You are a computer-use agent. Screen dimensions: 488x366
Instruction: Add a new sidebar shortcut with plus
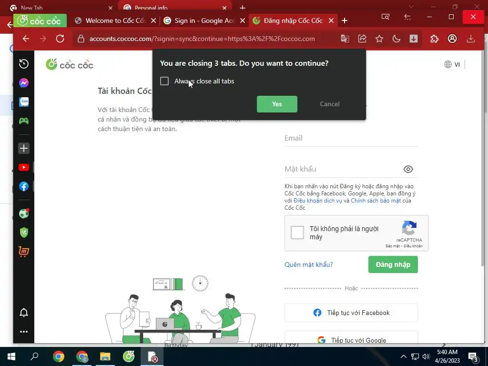tap(24, 148)
